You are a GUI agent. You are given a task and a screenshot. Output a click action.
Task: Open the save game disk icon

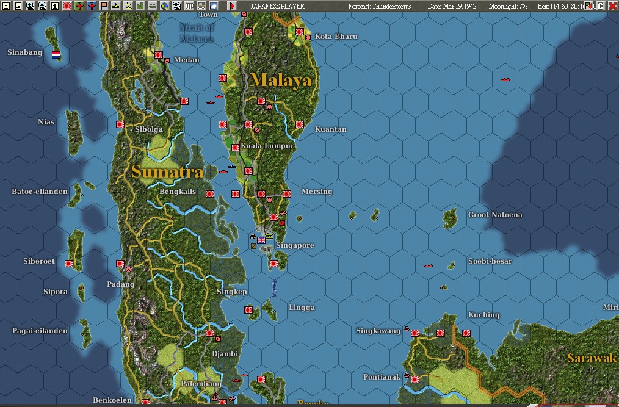[6, 6]
